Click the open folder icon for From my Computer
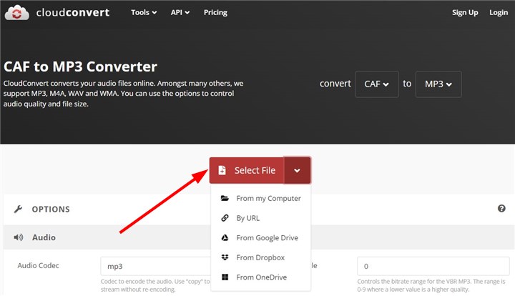Image resolution: width=515 pixels, height=296 pixels. (225, 198)
